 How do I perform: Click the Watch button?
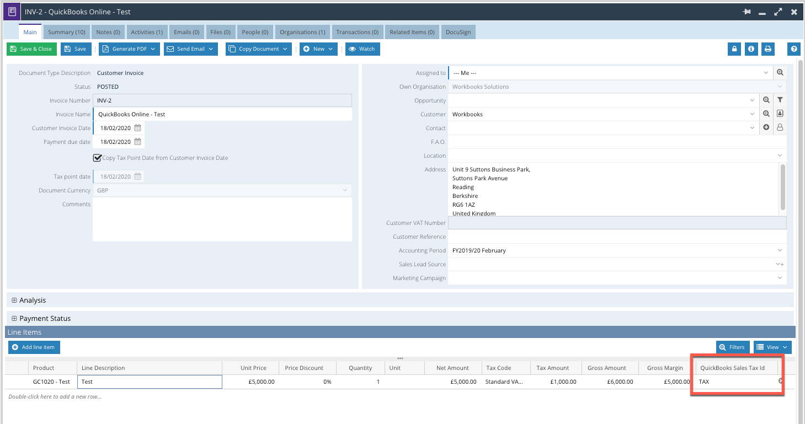point(362,49)
